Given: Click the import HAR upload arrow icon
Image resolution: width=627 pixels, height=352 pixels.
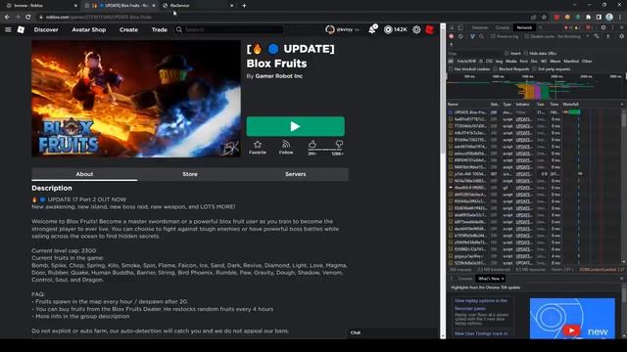Looking at the screenshot, I should pyautogui.click(x=608, y=36).
